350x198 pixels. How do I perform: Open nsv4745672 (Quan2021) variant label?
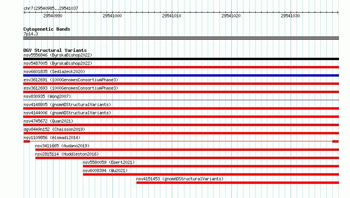(48, 121)
